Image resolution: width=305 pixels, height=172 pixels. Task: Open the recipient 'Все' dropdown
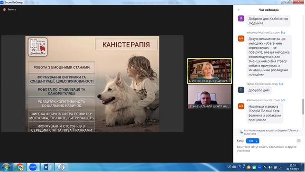[252, 141]
